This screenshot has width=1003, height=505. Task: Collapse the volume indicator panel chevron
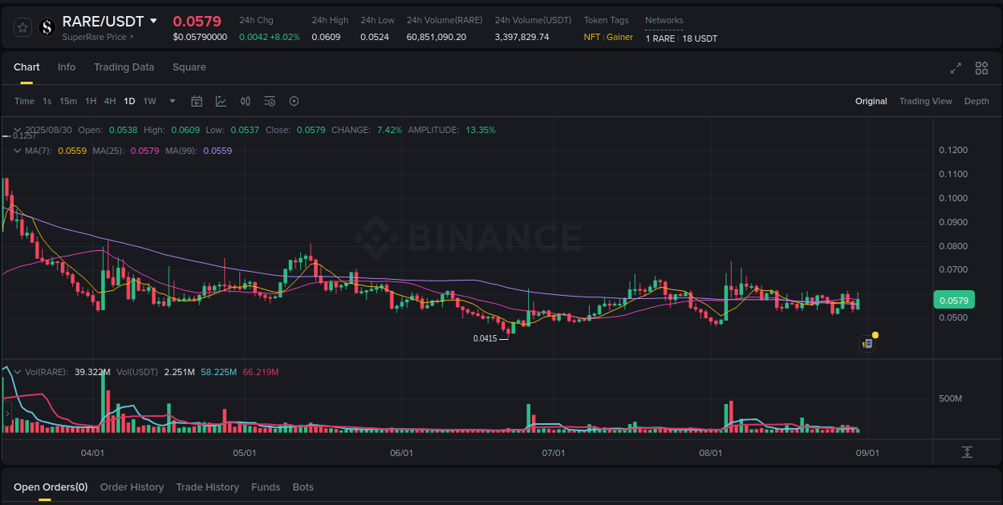click(x=17, y=371)
